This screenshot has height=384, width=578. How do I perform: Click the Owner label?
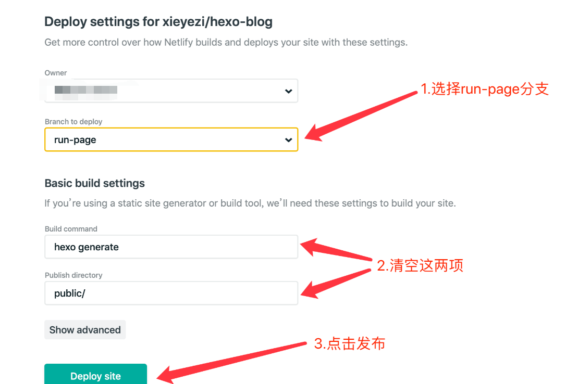pos(55,73)
